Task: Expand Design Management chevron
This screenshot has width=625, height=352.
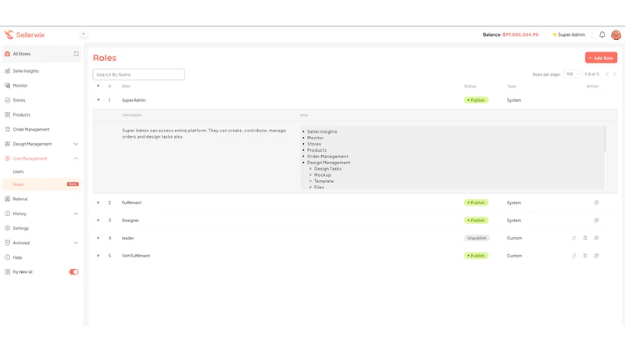Action: click(76, 144)
